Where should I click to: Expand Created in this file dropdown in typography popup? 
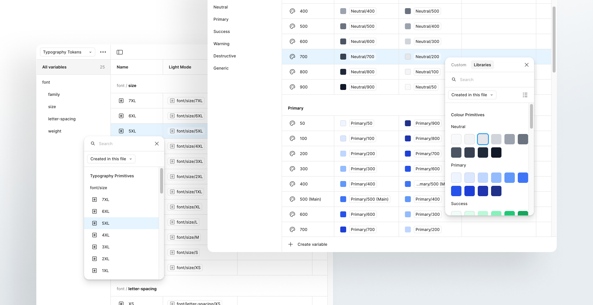point(111,159)
